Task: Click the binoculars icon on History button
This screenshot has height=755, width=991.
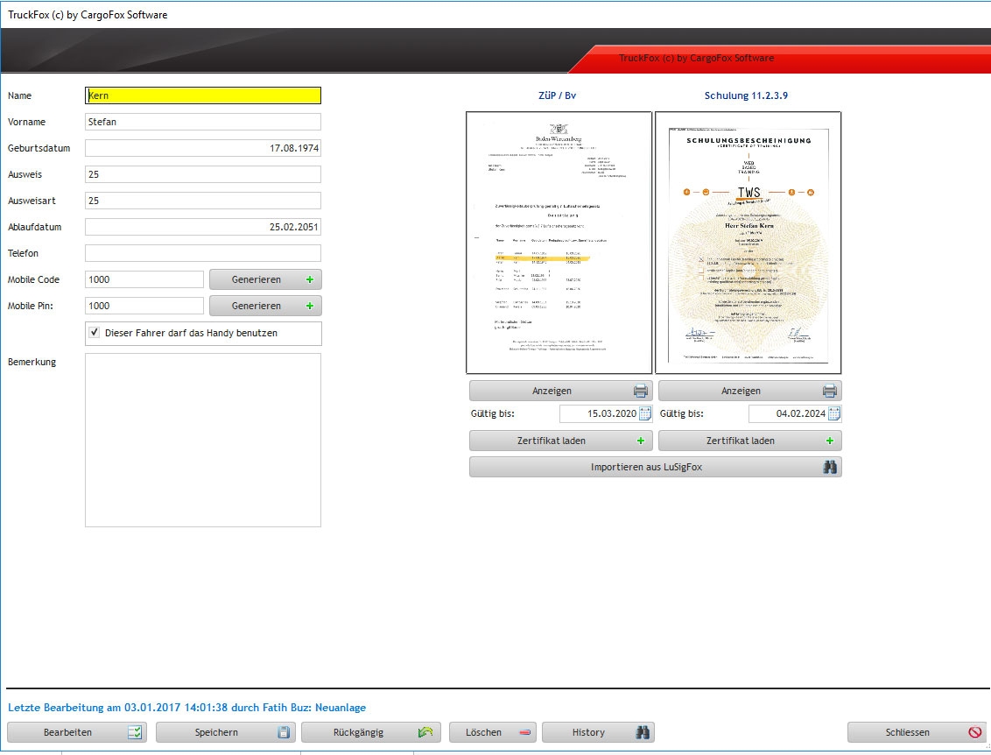Action: click(643, 732)
